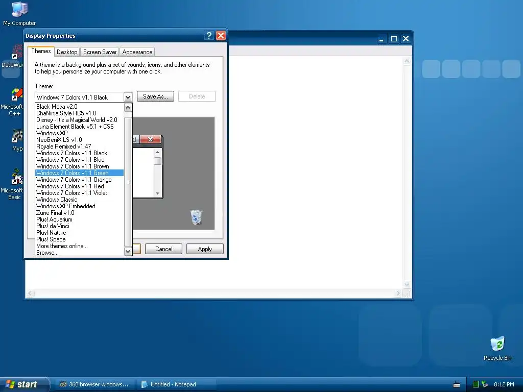Click Notepad horizontal scroll right arrow

point(398,293)
